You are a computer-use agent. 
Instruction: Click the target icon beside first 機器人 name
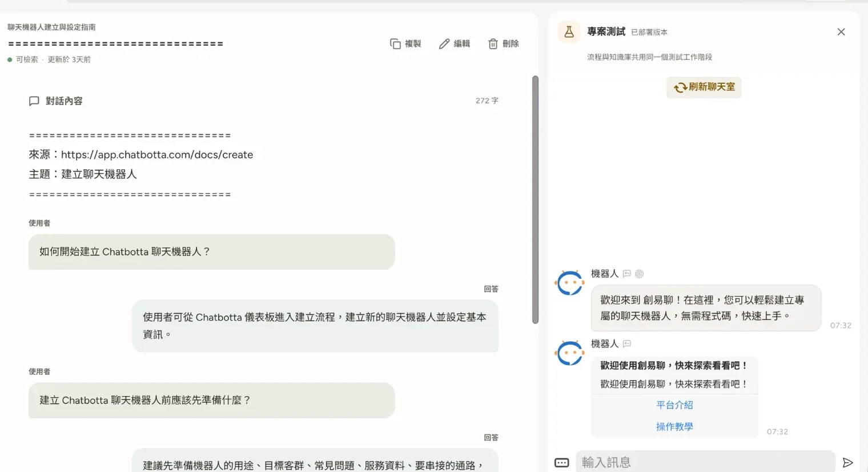(x=640, y=274)
